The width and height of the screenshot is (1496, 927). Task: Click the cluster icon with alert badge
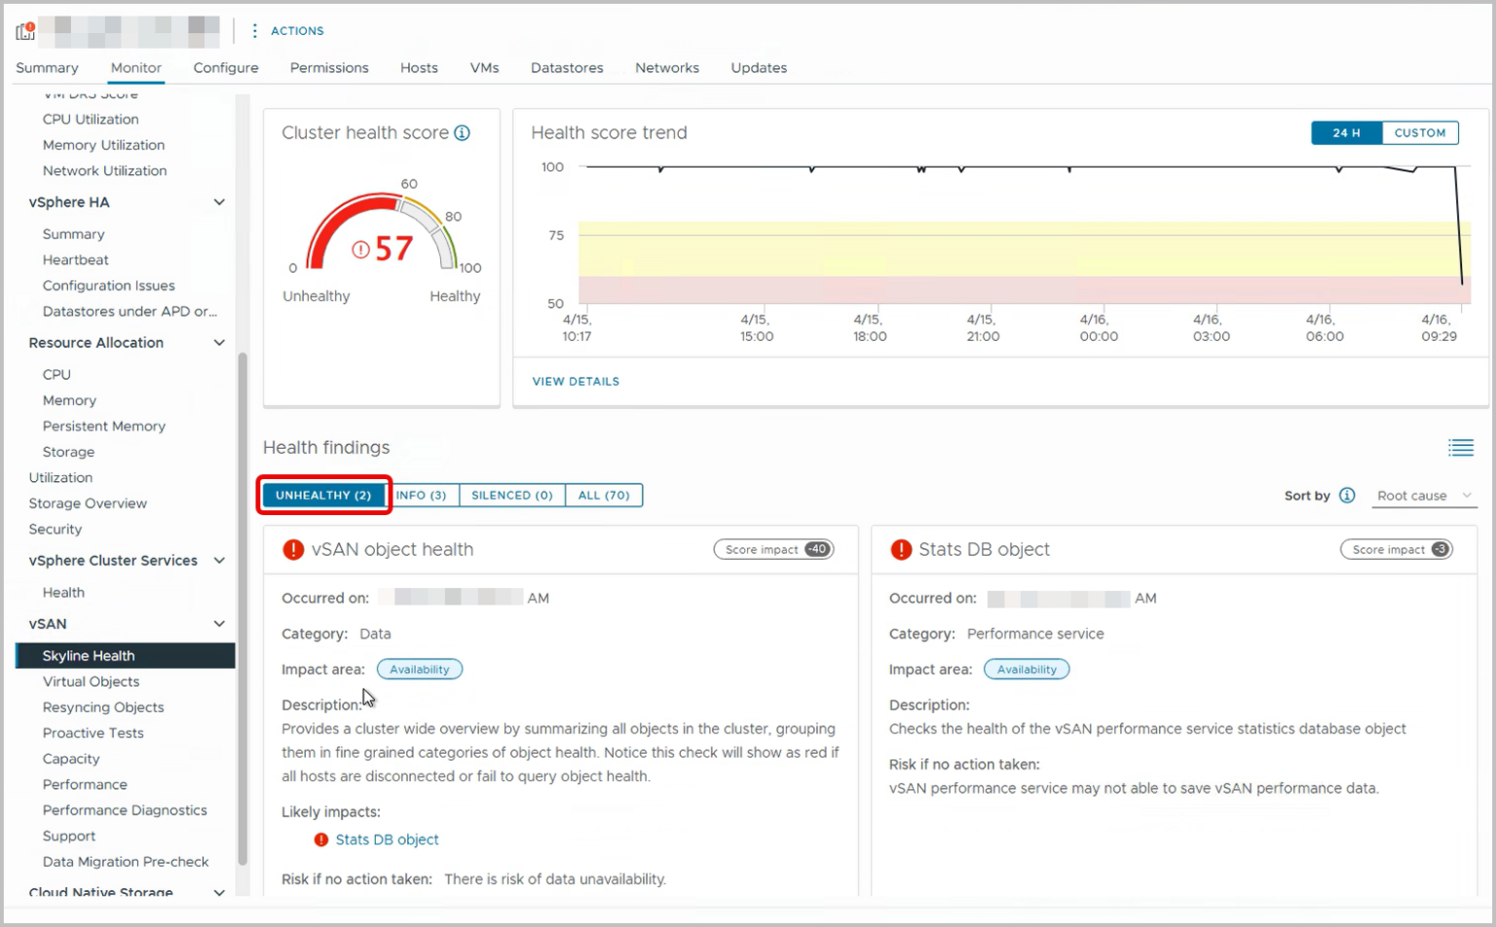[24, 29]
